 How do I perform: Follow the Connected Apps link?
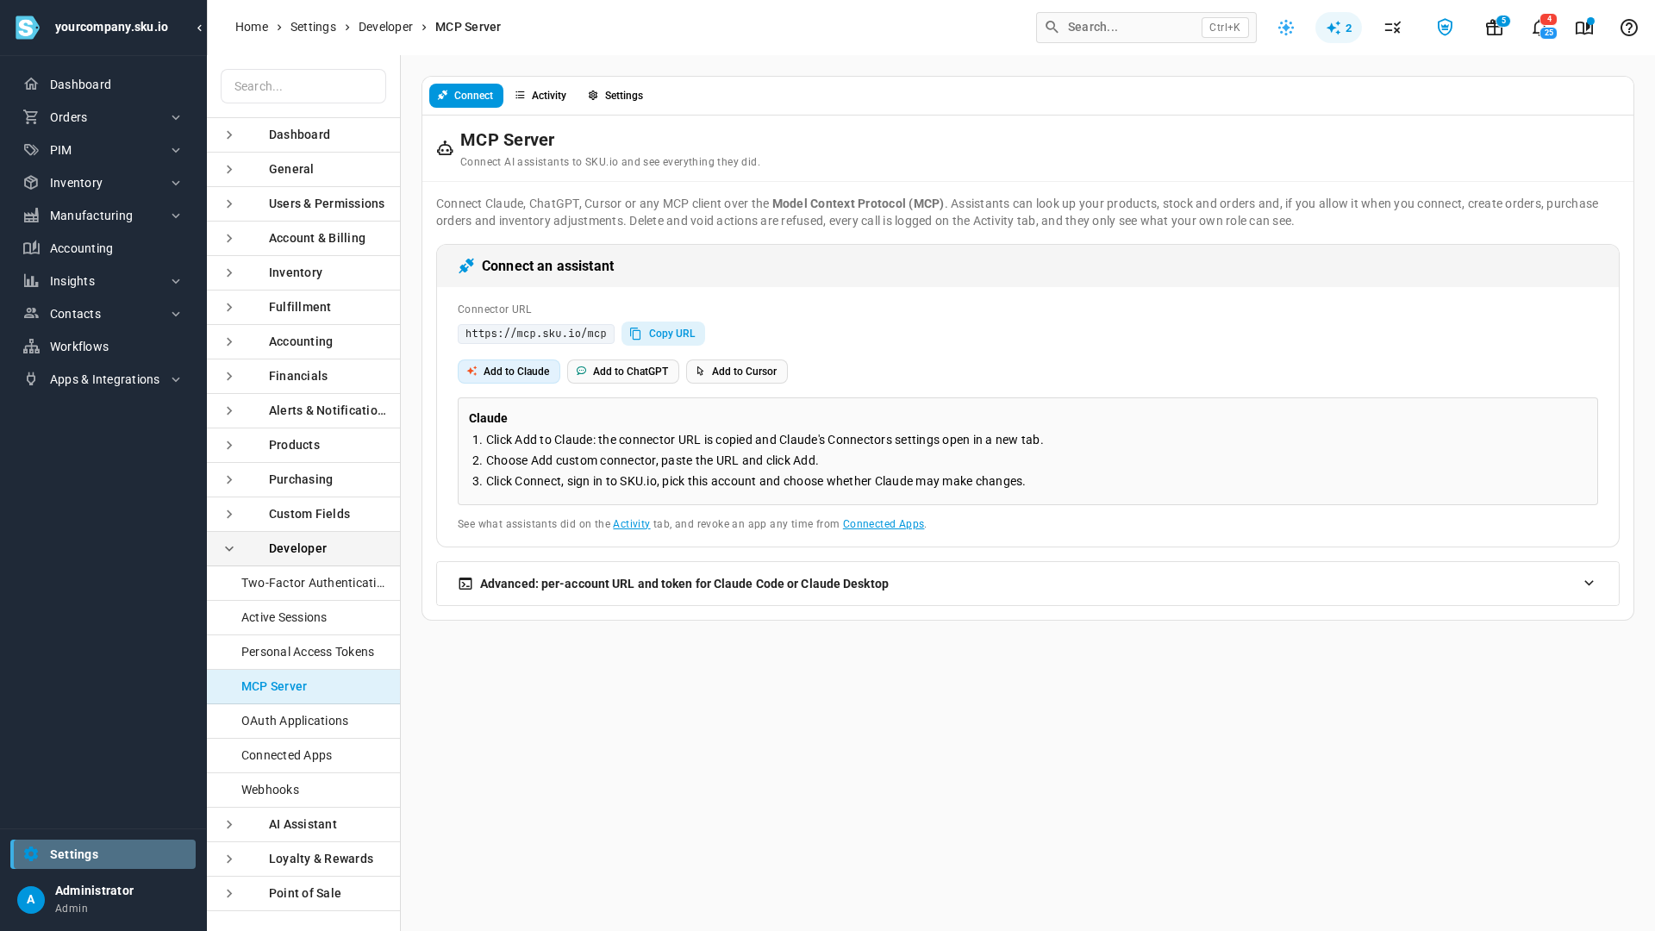[x=884, y=524]
